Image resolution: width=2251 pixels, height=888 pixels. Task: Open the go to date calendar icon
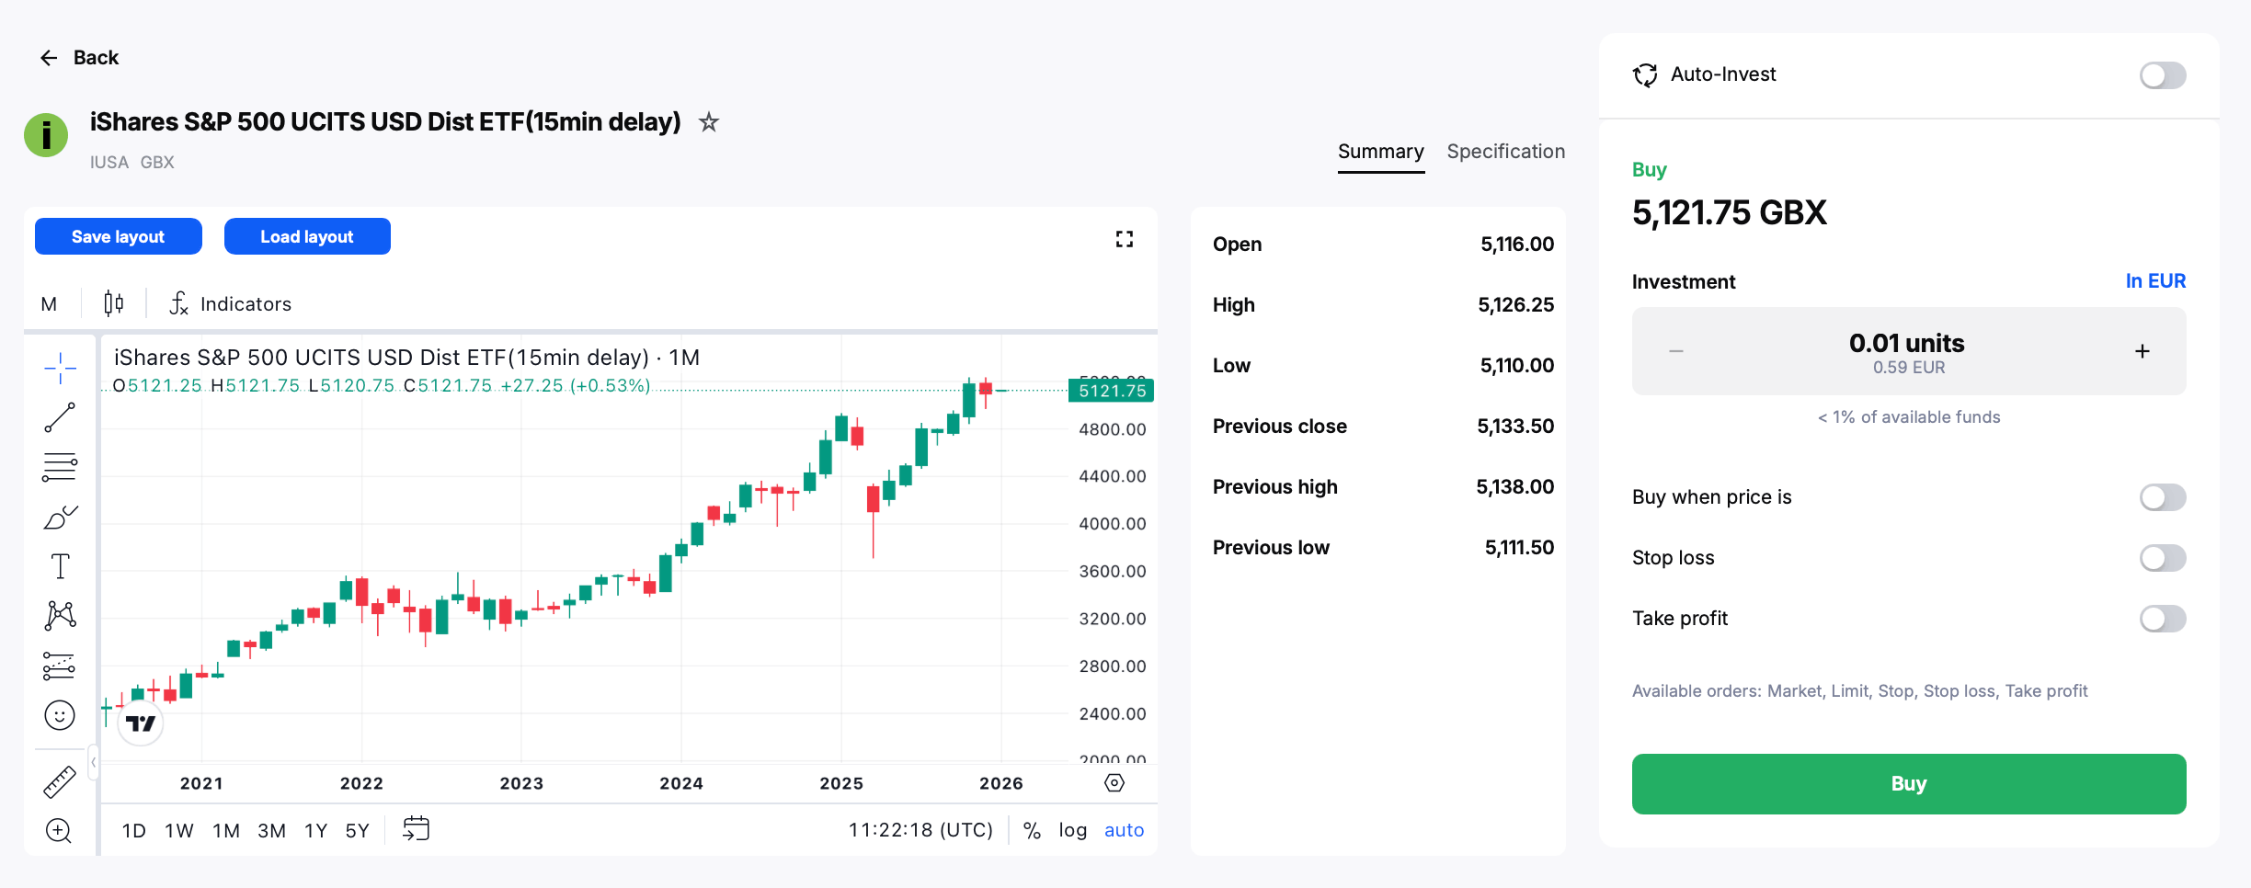[417, 829]
